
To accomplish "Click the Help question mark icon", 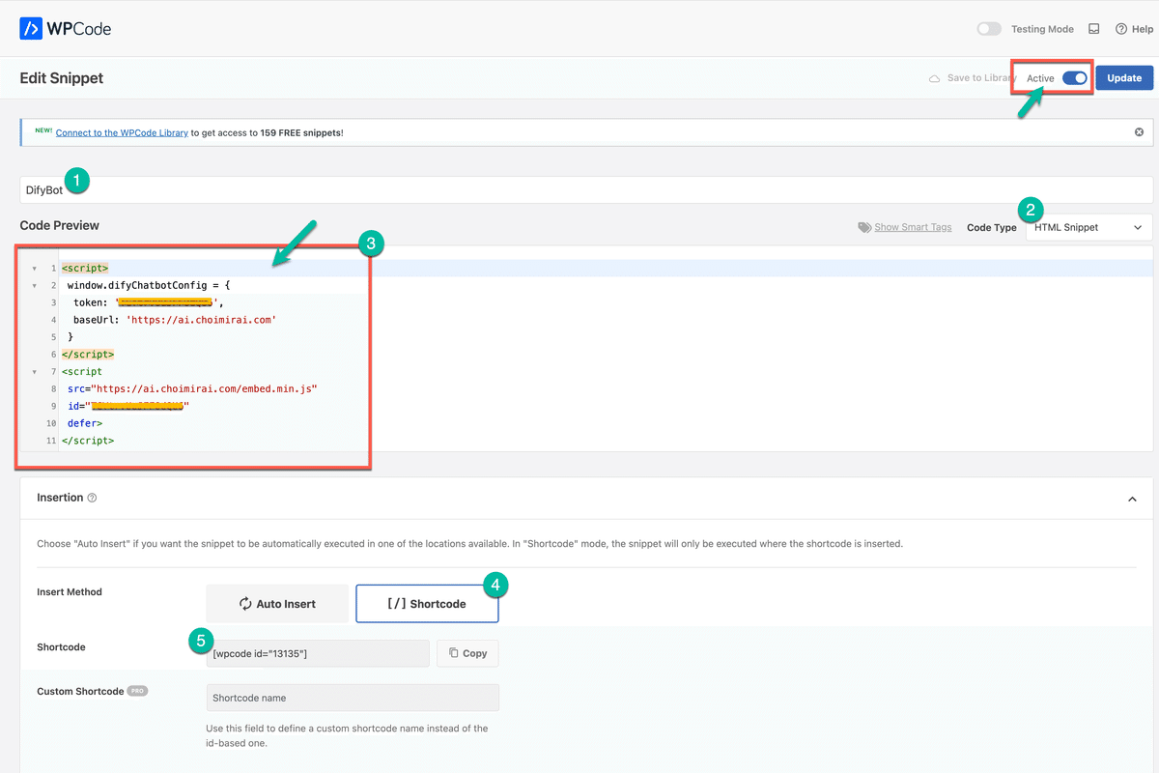I will click(1121, 29).
